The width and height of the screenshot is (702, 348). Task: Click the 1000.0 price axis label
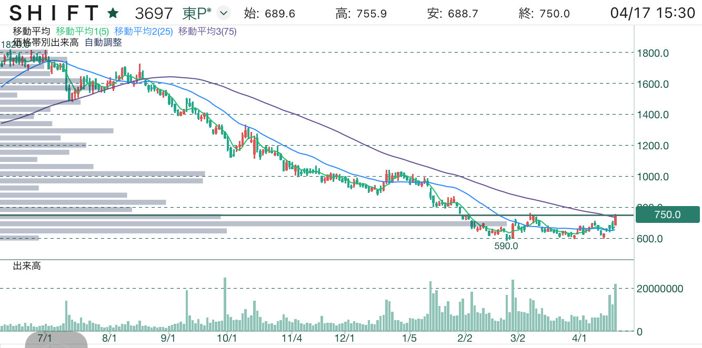(x=653, y=177)
